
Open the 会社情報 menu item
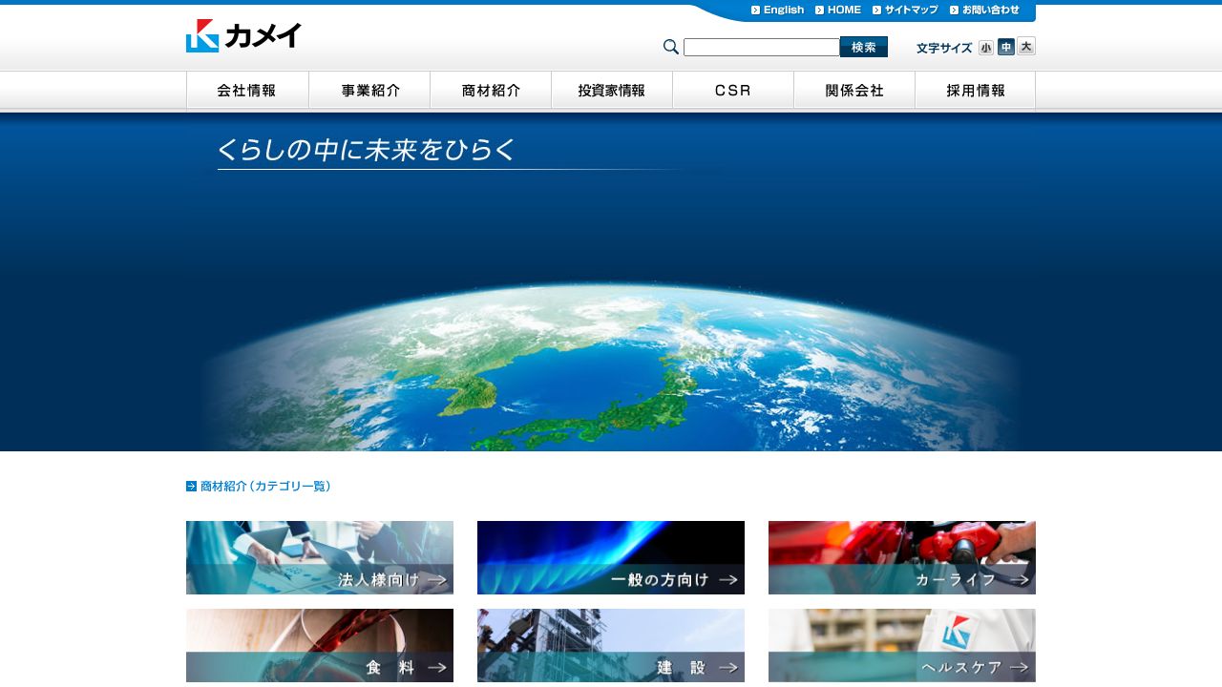click(x=247, y=91)
